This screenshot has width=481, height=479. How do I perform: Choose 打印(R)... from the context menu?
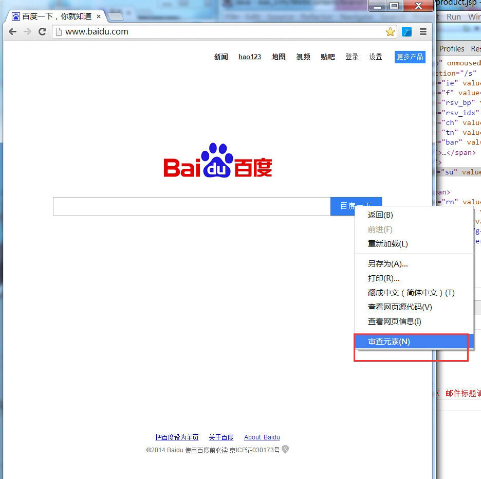click(x=414, y=278)
